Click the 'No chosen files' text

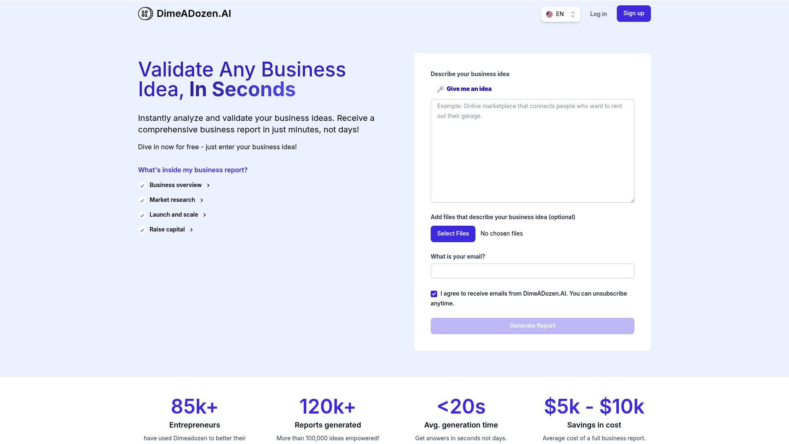(502, 234)
